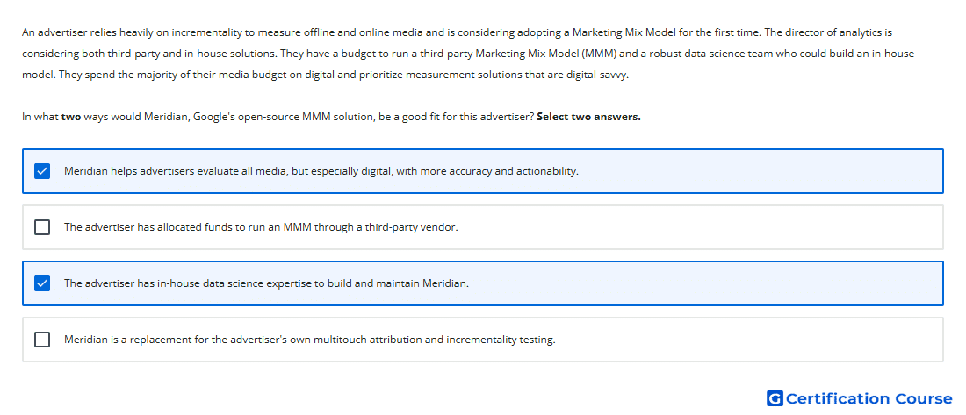Check the 'allocated funds to run an MMM' checkbox
This screenshot has width=966, height=415.
[42, 227]
